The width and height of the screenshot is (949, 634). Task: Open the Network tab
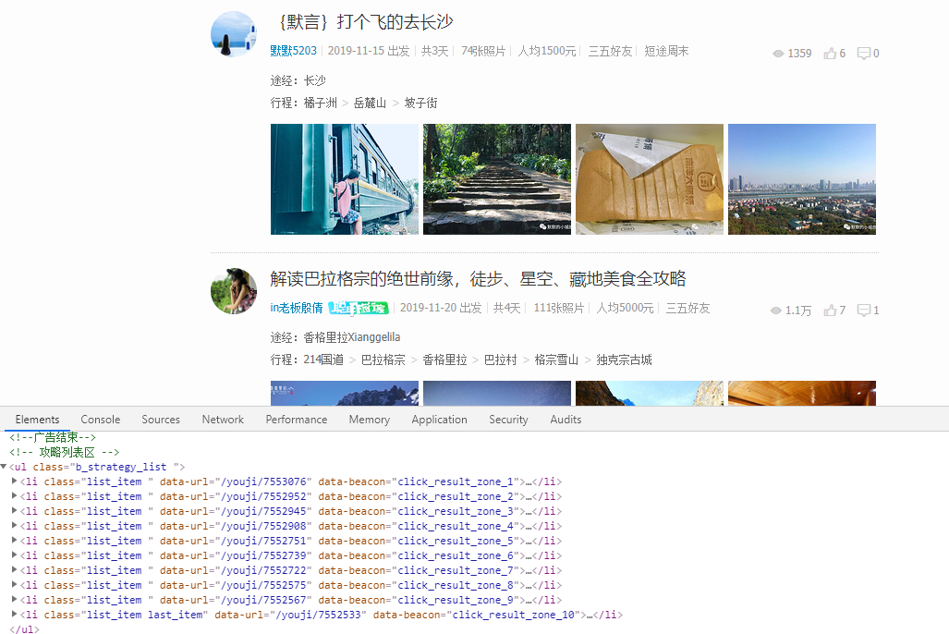[x=223, y=420]
